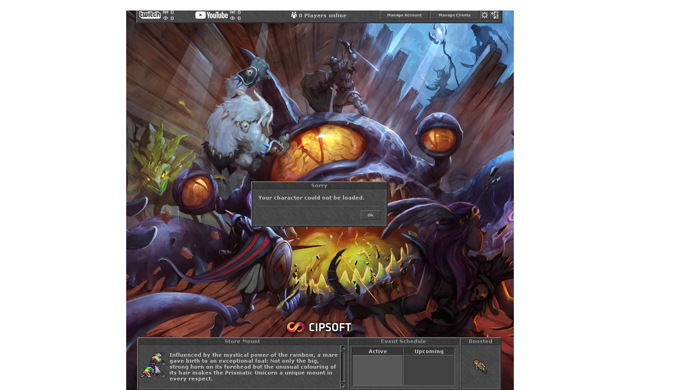This screenshot has width=676, height=390.
Task: Click the players online people icon
Action: coord(294,15)
